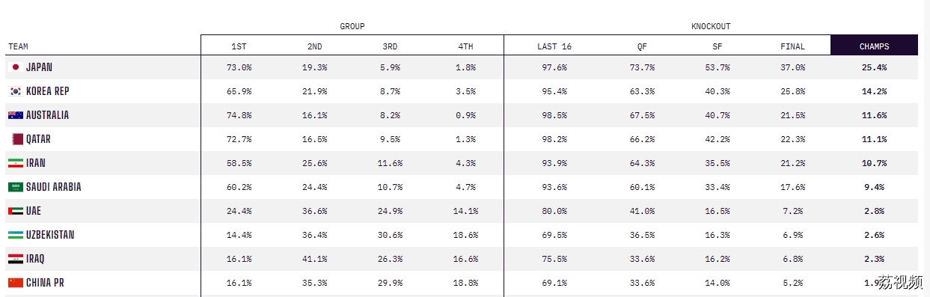Click the Iraq flag icon
930x297 pixels.
pyautogui.click(x=15, y=259)
